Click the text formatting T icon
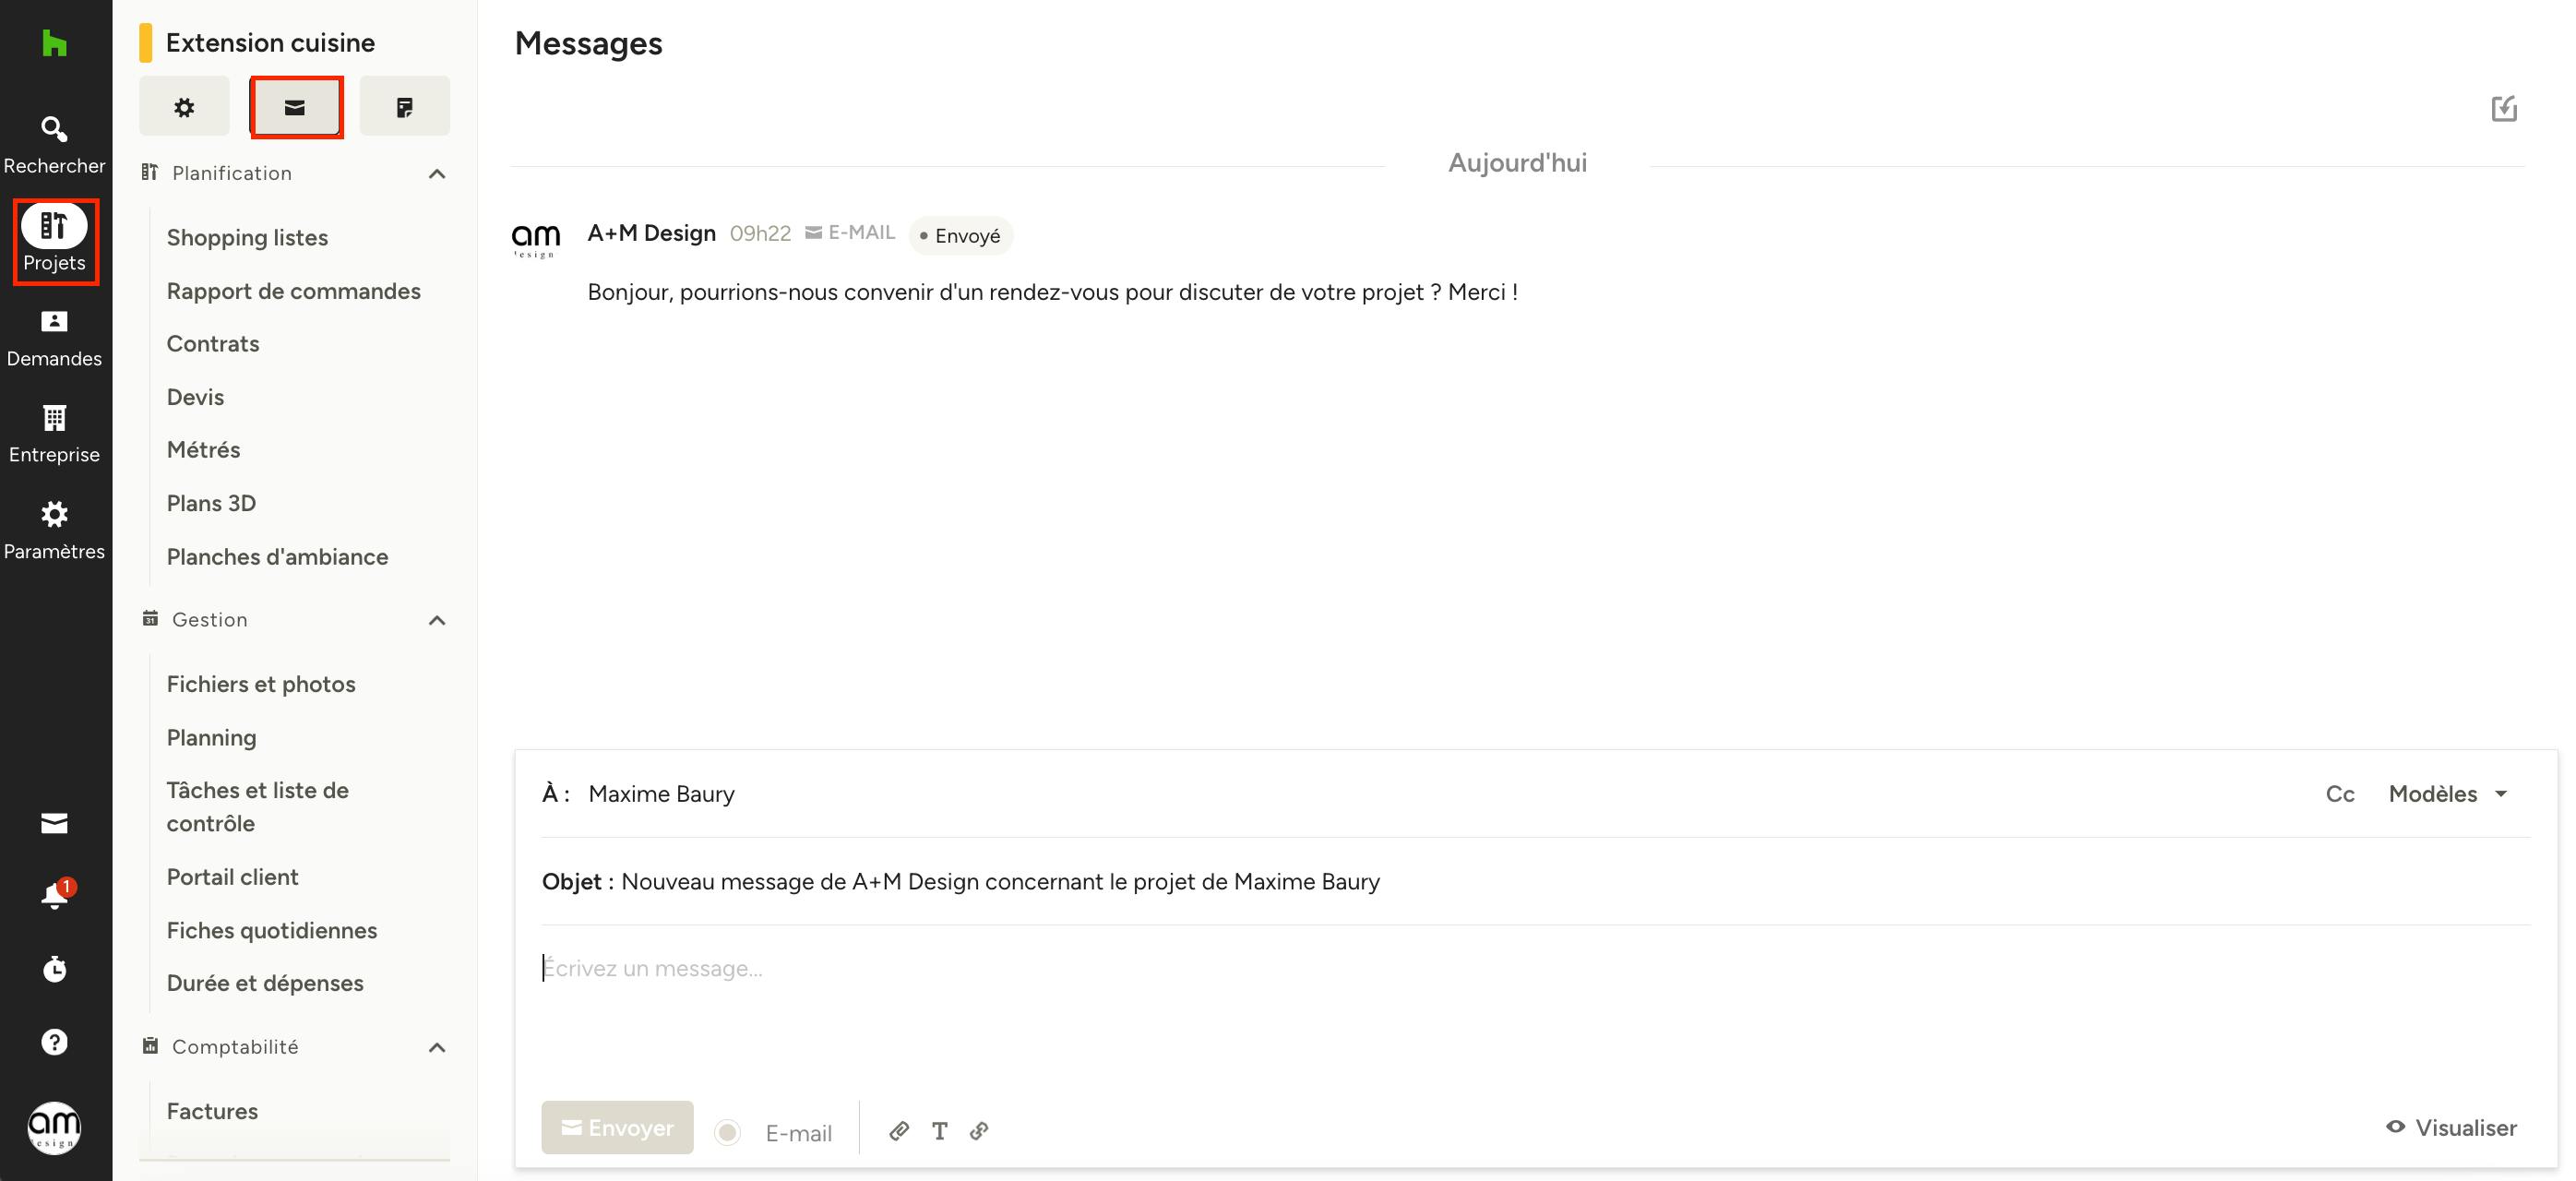The width and height of the screenshot is (2576, 1181). [x=939, y=1130]
